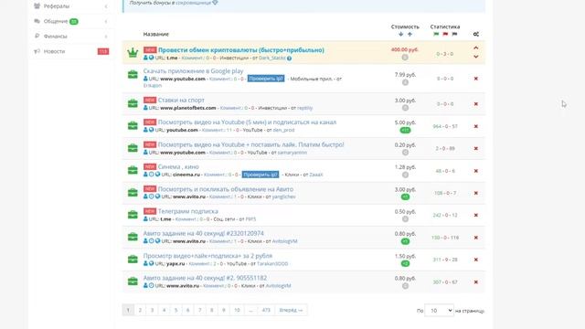Open 'Провести обмен криптовалюты (быстро+прибыльно)' task
The width and height of the screenshot is (585, 329).
[x=241, y=49]
